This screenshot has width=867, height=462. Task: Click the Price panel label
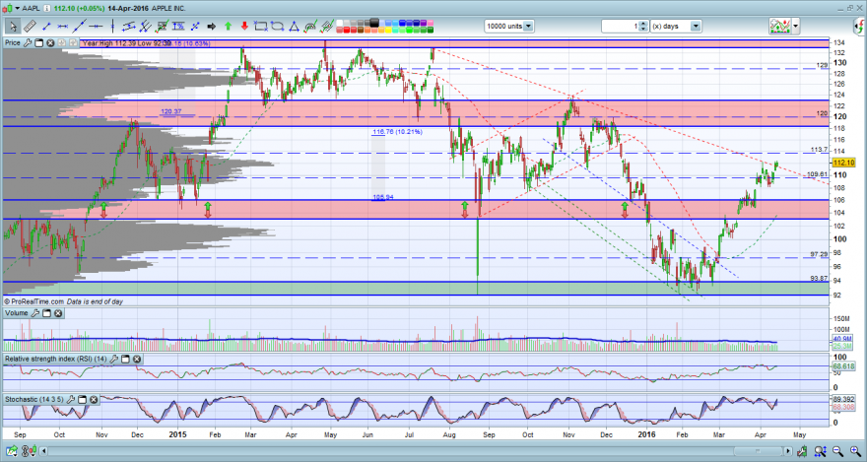[12, 42]
